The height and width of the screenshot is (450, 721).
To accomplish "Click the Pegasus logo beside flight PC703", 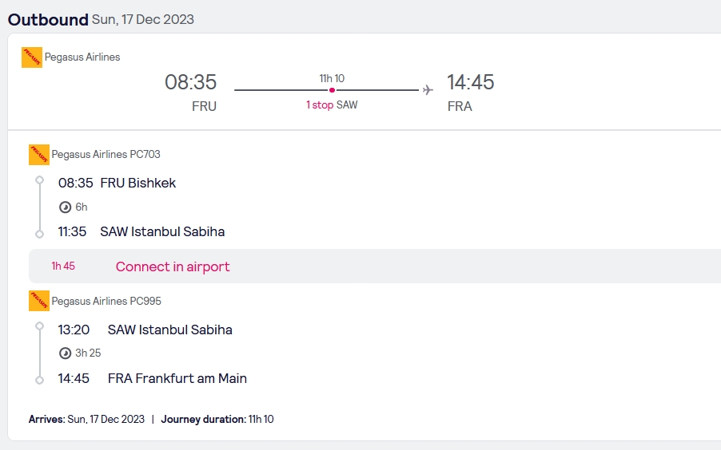I will (39, 155).
